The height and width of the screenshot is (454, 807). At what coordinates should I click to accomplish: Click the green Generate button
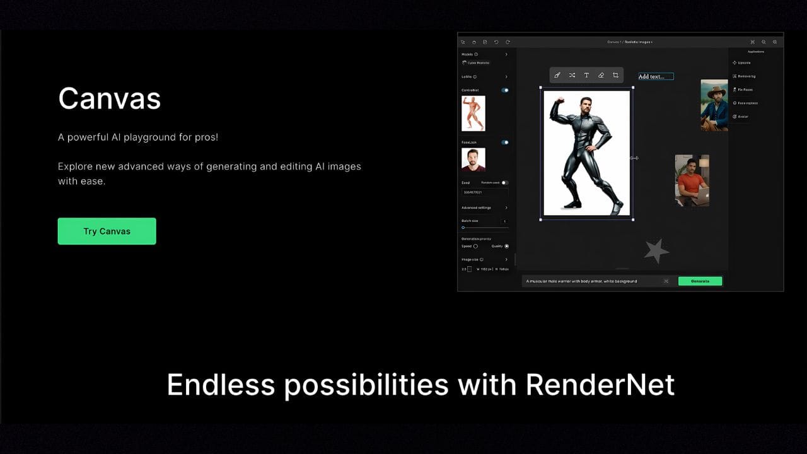point(700,281)
